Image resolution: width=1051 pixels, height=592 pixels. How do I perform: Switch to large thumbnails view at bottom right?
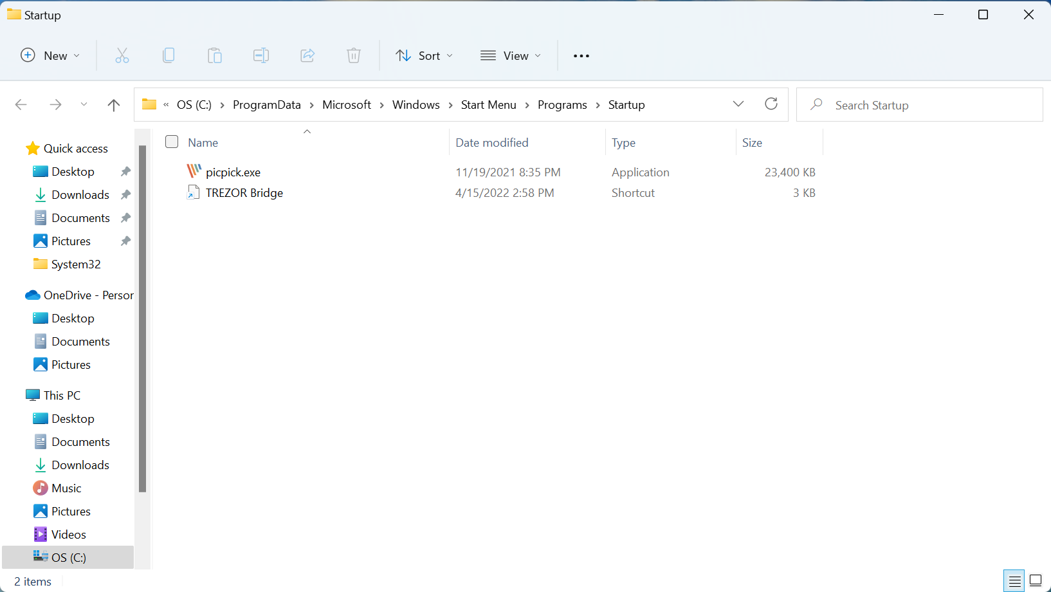(1034, 580)
